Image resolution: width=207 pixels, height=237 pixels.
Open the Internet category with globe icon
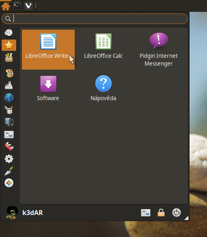pos(9,98)
